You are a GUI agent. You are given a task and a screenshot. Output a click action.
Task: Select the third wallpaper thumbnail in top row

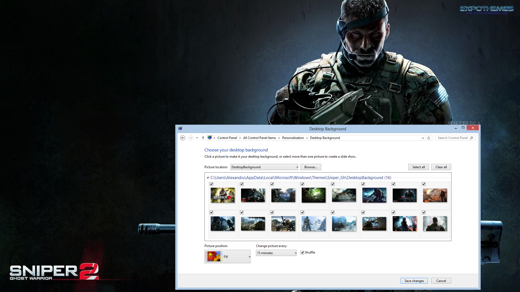coord(283,195)
